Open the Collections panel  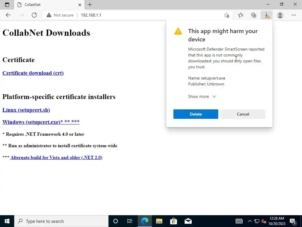(x=254, y=15)
